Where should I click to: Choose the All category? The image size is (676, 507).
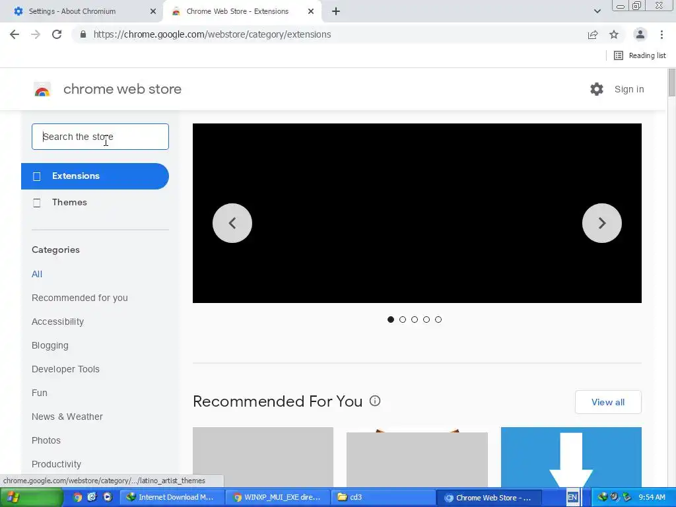tap(37, 274)
